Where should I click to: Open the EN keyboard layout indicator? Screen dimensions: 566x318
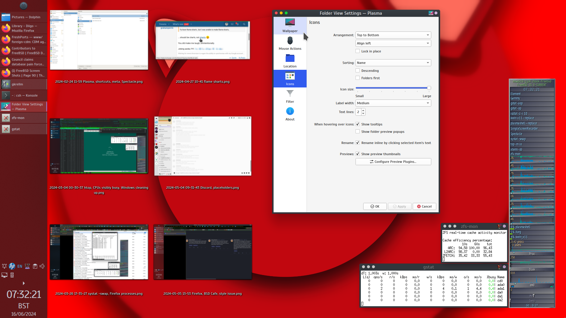(x=20, y=266)
